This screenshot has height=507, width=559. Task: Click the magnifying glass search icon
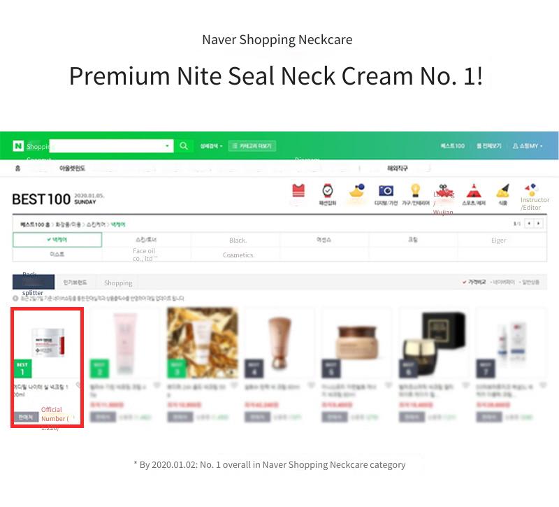[184, 145]
